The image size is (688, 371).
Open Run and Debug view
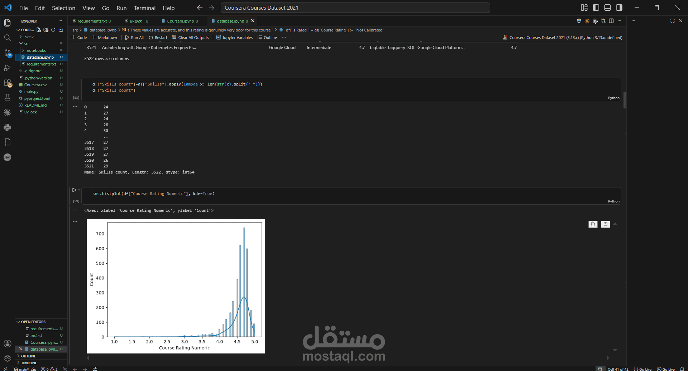pos(7,68)
